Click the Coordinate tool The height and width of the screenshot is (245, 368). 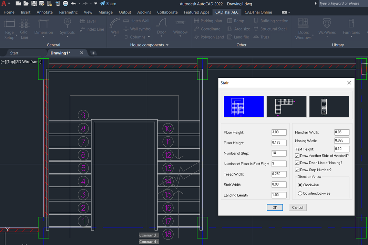[x=208, y=29]
